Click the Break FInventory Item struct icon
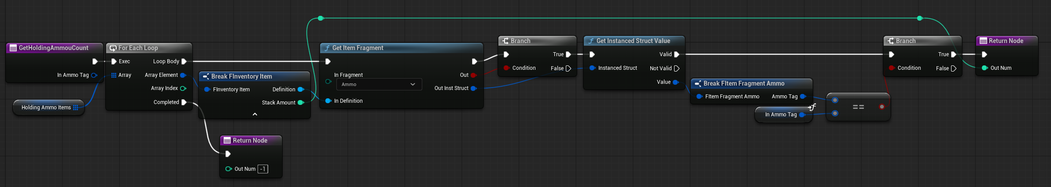 point(206,76)
